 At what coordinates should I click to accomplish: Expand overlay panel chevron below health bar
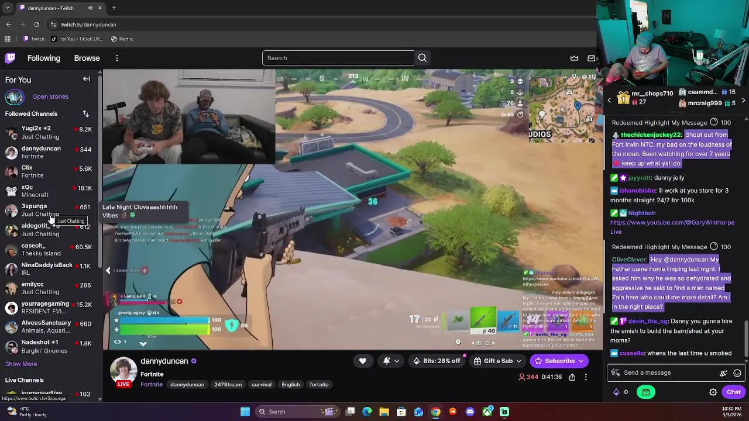(x=143, y=344)
